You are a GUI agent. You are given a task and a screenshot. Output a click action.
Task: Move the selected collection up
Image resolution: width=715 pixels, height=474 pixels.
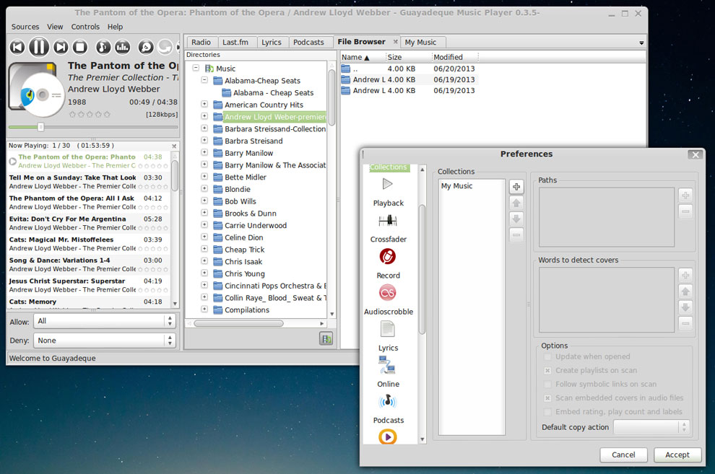516,203
